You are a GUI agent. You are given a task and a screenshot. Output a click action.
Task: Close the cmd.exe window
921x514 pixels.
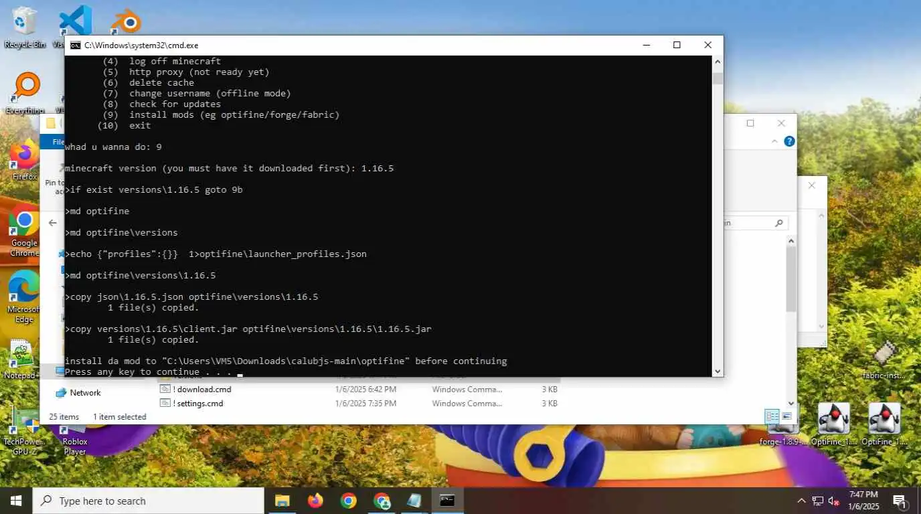click(707, 45)
